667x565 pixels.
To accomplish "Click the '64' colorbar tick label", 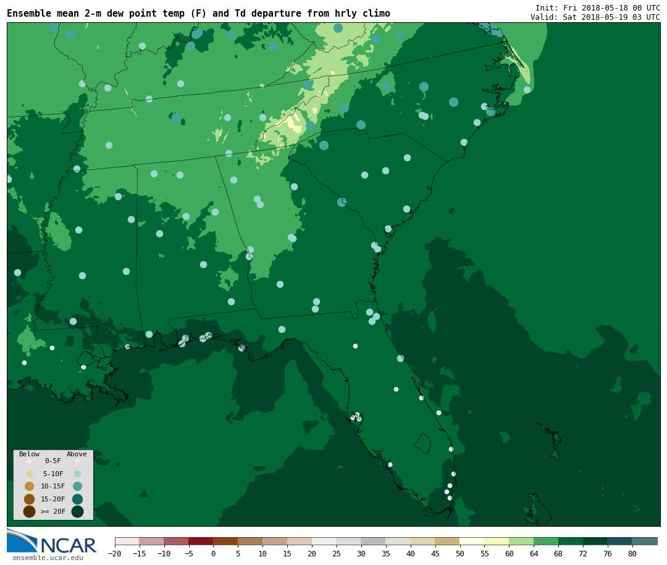I will (x=534, y=553).
